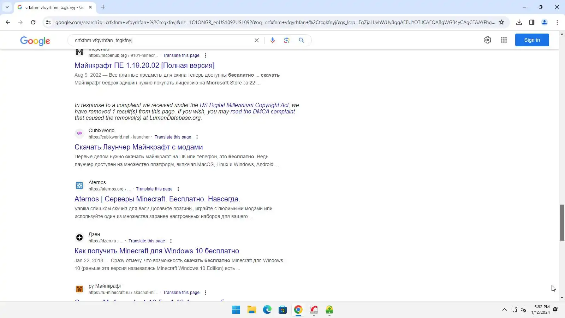Click the Дзен site favicon
The image size is (565, 318).
point(79,237)
